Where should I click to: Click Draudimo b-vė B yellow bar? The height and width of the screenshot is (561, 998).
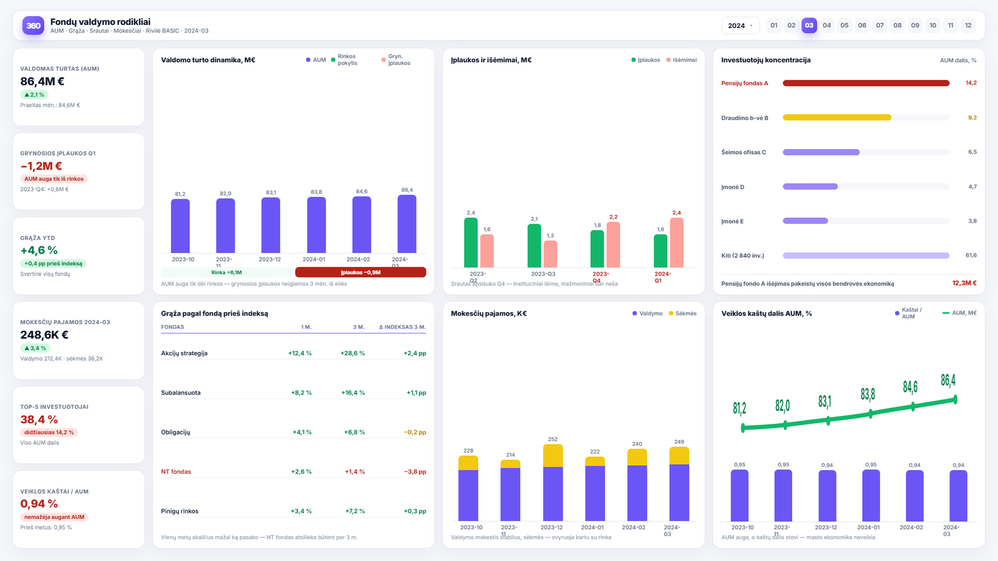pyautogui.click(x=836, y=117)
